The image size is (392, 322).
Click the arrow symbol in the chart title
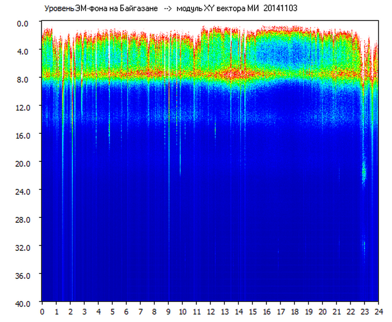coord(167,9)
